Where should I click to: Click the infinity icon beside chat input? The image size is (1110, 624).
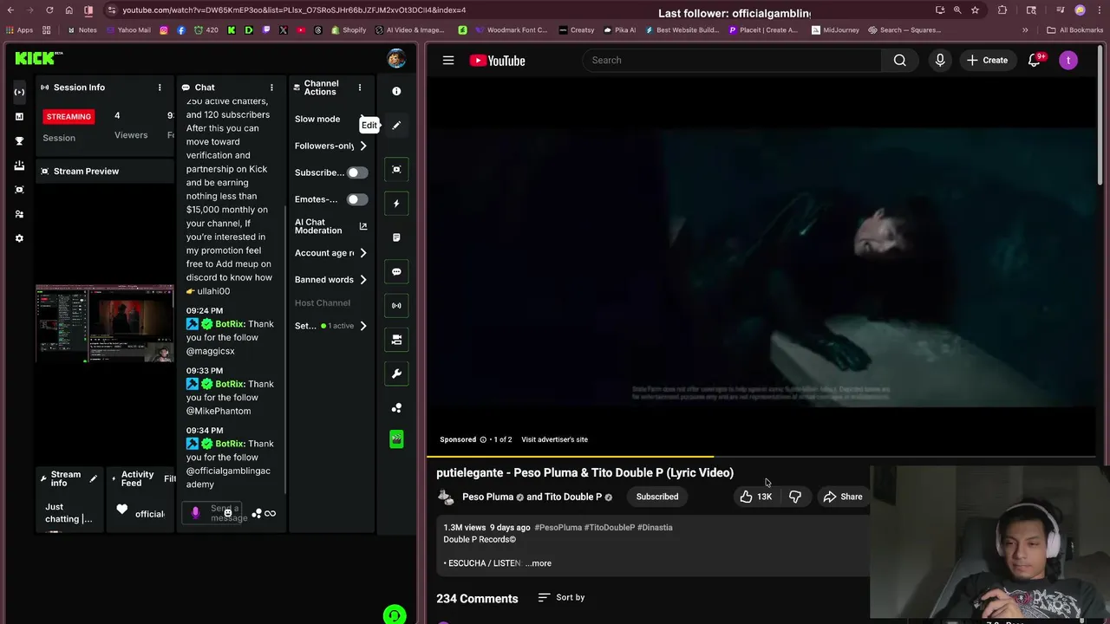pyautogui.click(x=270, y=513)
